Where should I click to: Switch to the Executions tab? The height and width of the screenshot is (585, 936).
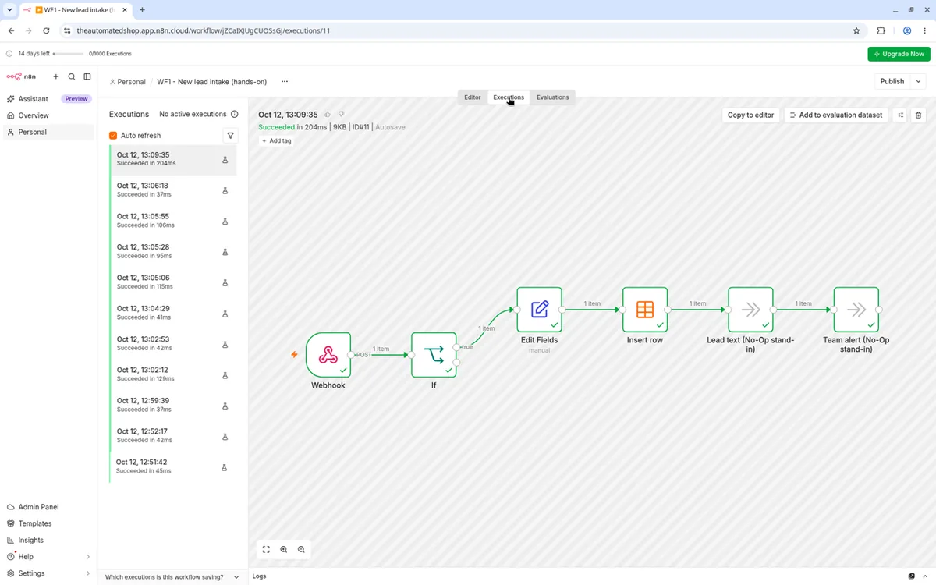(509, 97)
